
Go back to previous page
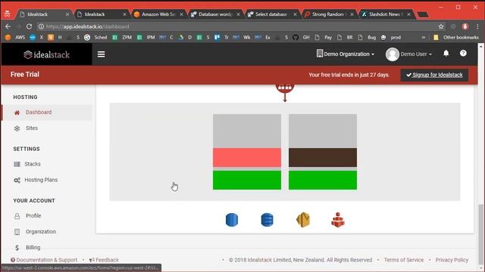point(8,26)
